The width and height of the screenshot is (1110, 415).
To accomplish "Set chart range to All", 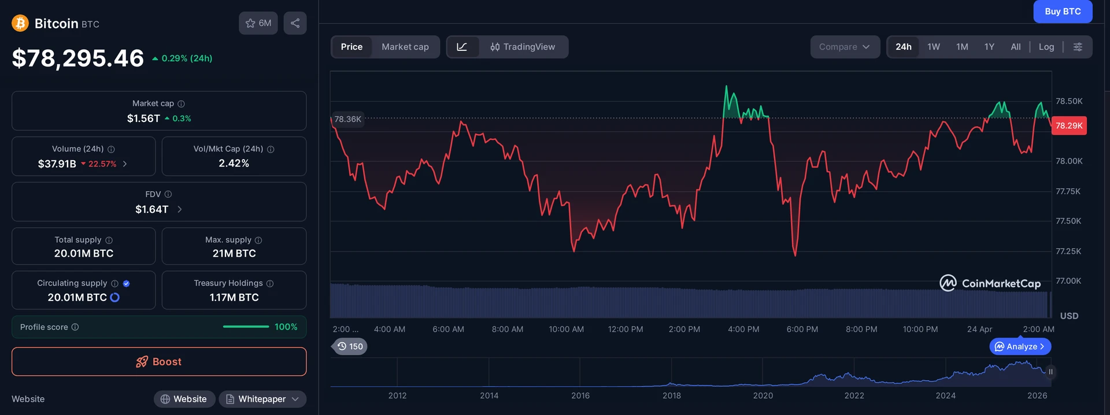I will pos(1016,47).
